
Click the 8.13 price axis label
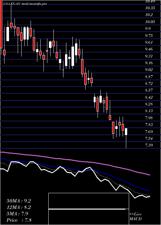coord(149,111)
